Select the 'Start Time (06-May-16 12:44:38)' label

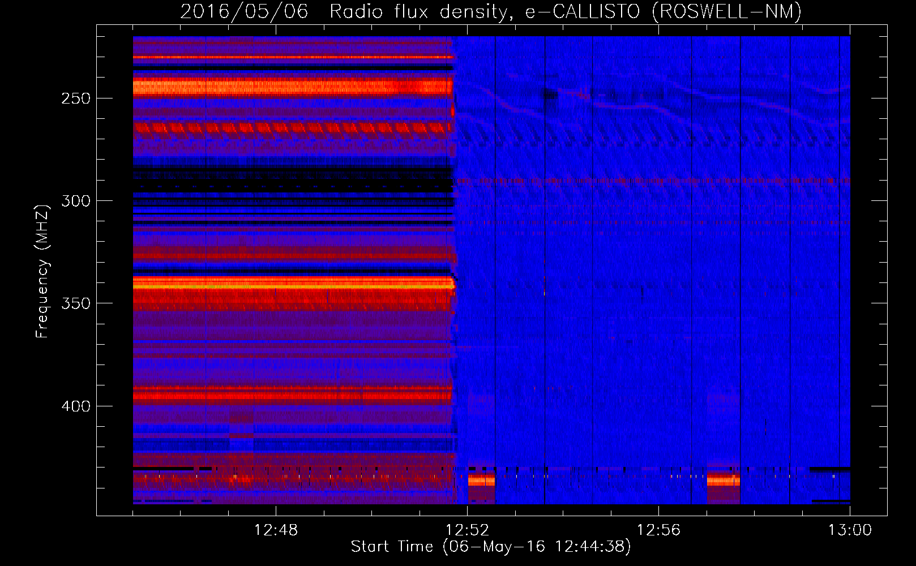tap(491, 547)
